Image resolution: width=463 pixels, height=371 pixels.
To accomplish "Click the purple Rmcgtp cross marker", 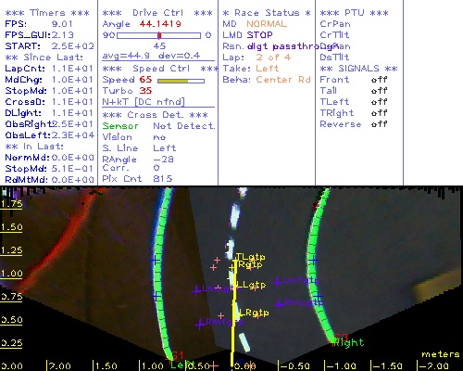I will click(x=280, y=304).
